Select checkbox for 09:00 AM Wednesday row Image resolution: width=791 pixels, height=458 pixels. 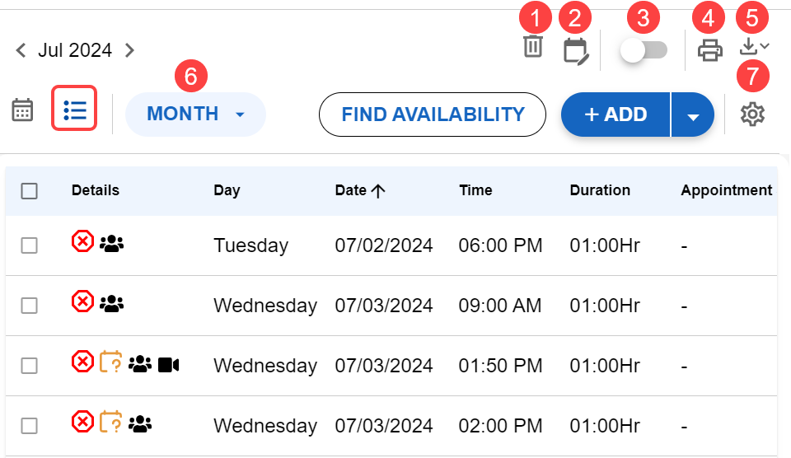30,306
